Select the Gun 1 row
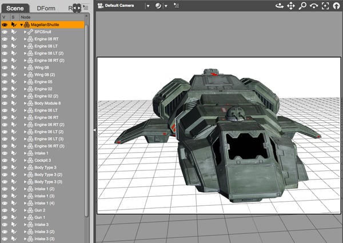Image resolution: width=343 pixels, height=243 pixels. pos(42,218)
